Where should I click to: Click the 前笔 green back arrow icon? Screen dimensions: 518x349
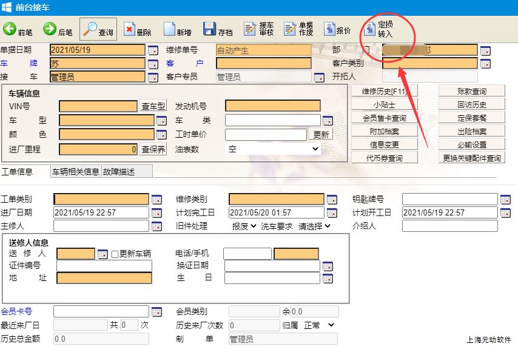coord(10,29)
